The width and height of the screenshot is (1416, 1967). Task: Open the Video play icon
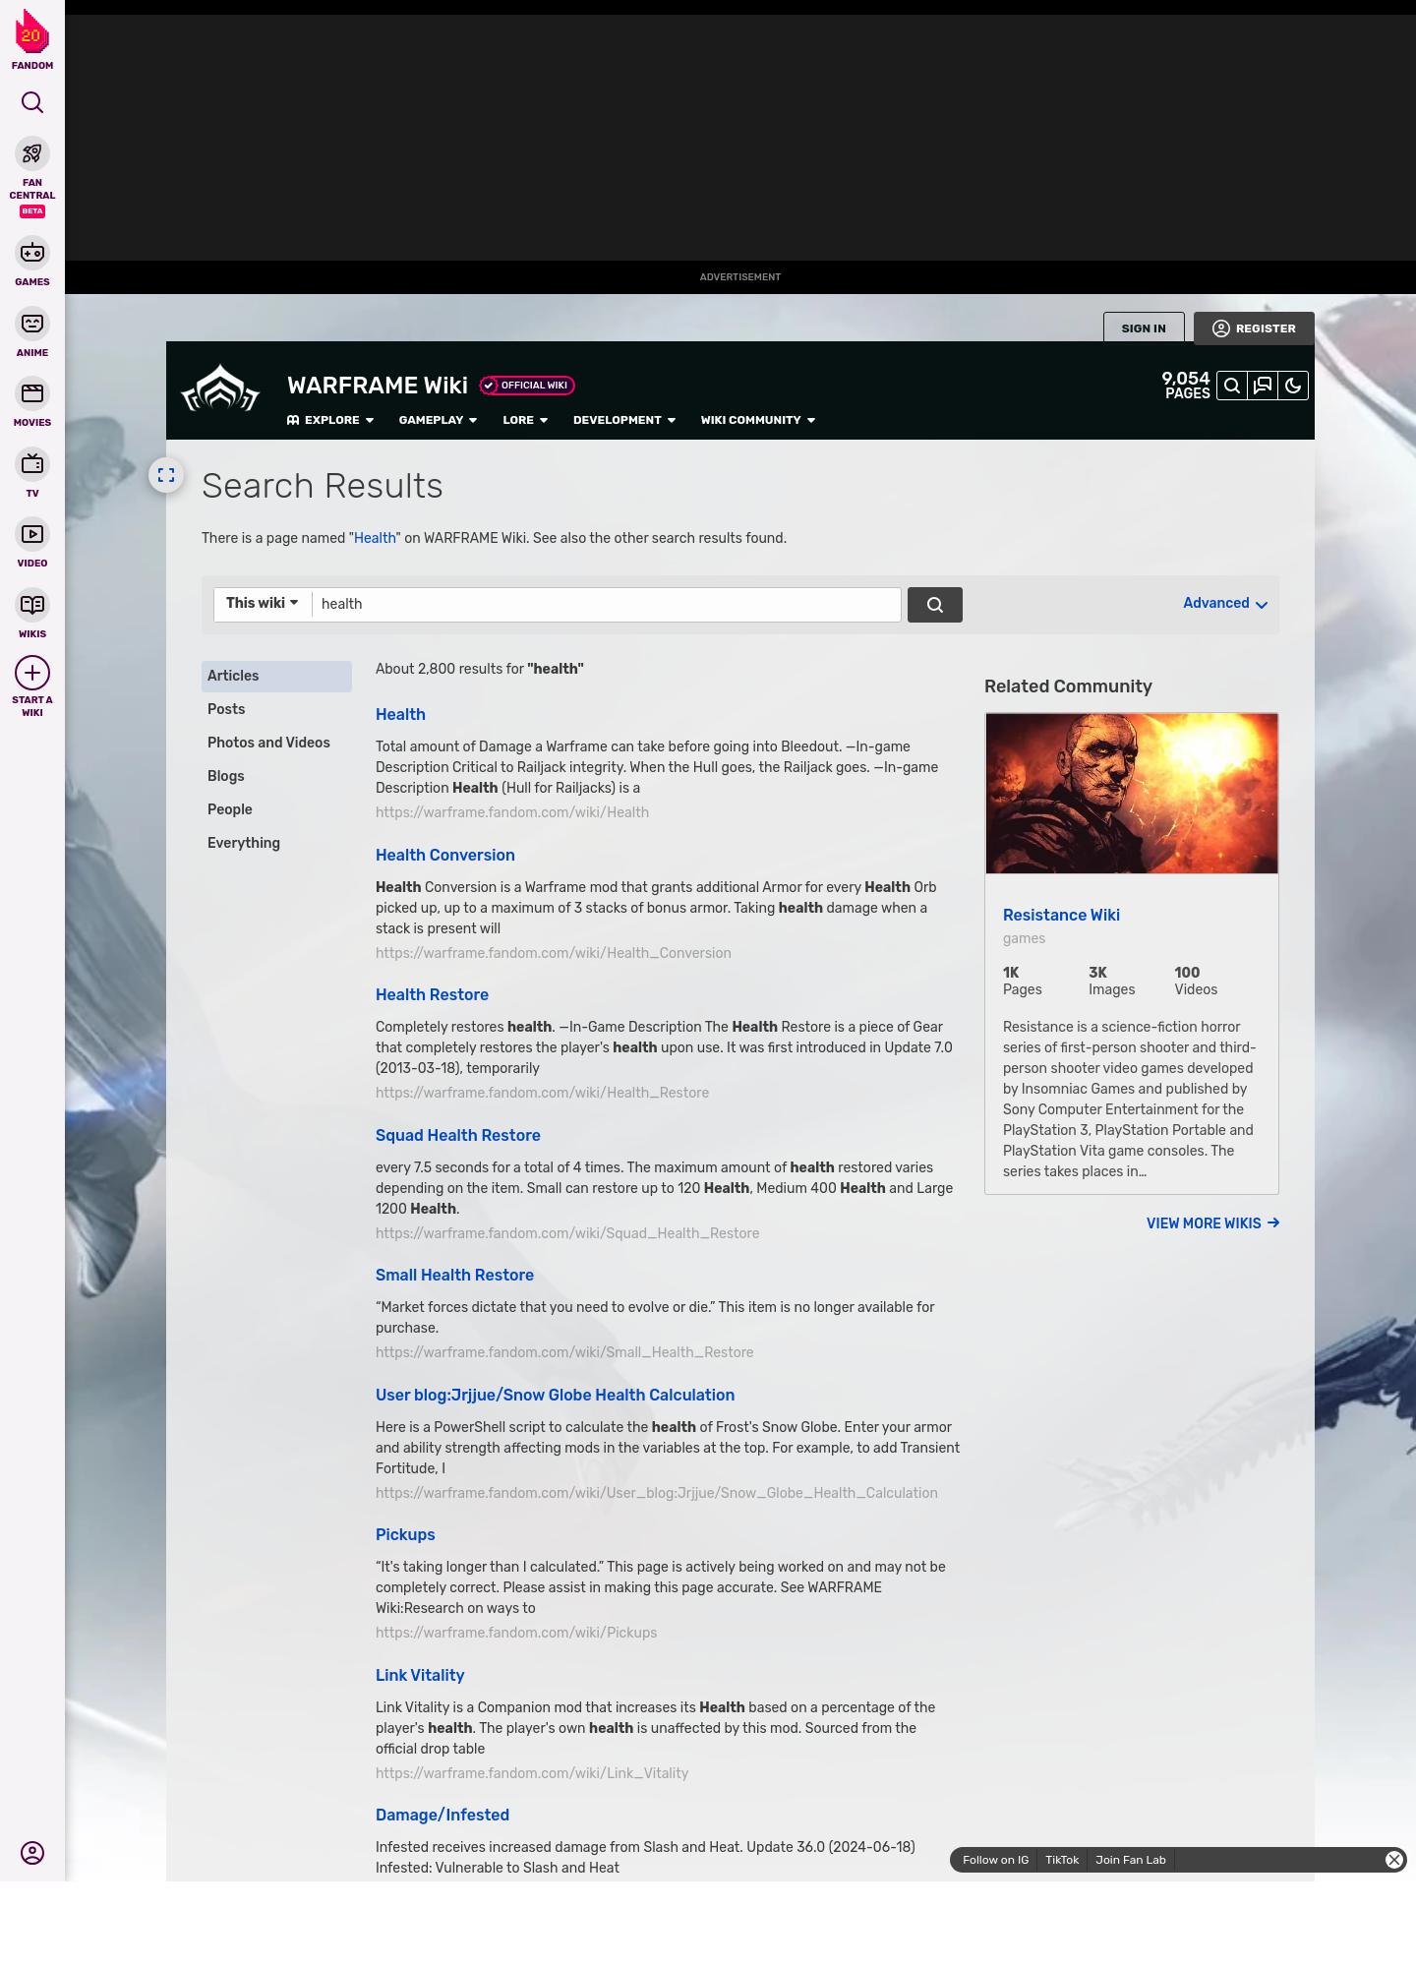[x=32, y=534]
